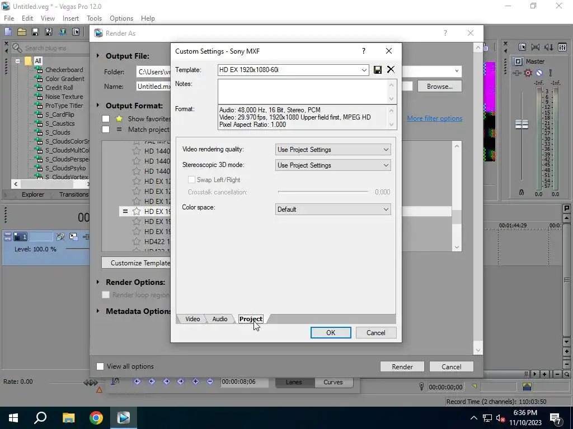Click the Master output icon beside Master label
This screenshot has height=429, width=573.
[x=518, y=61]
